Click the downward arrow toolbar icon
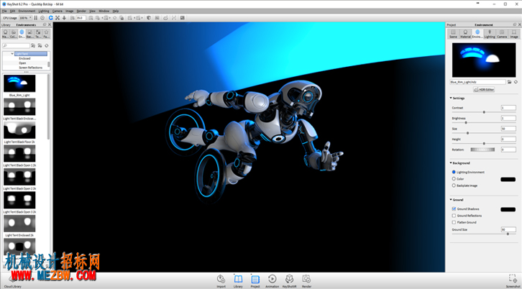This screenshot has width=522, height=289. [64, 18]
